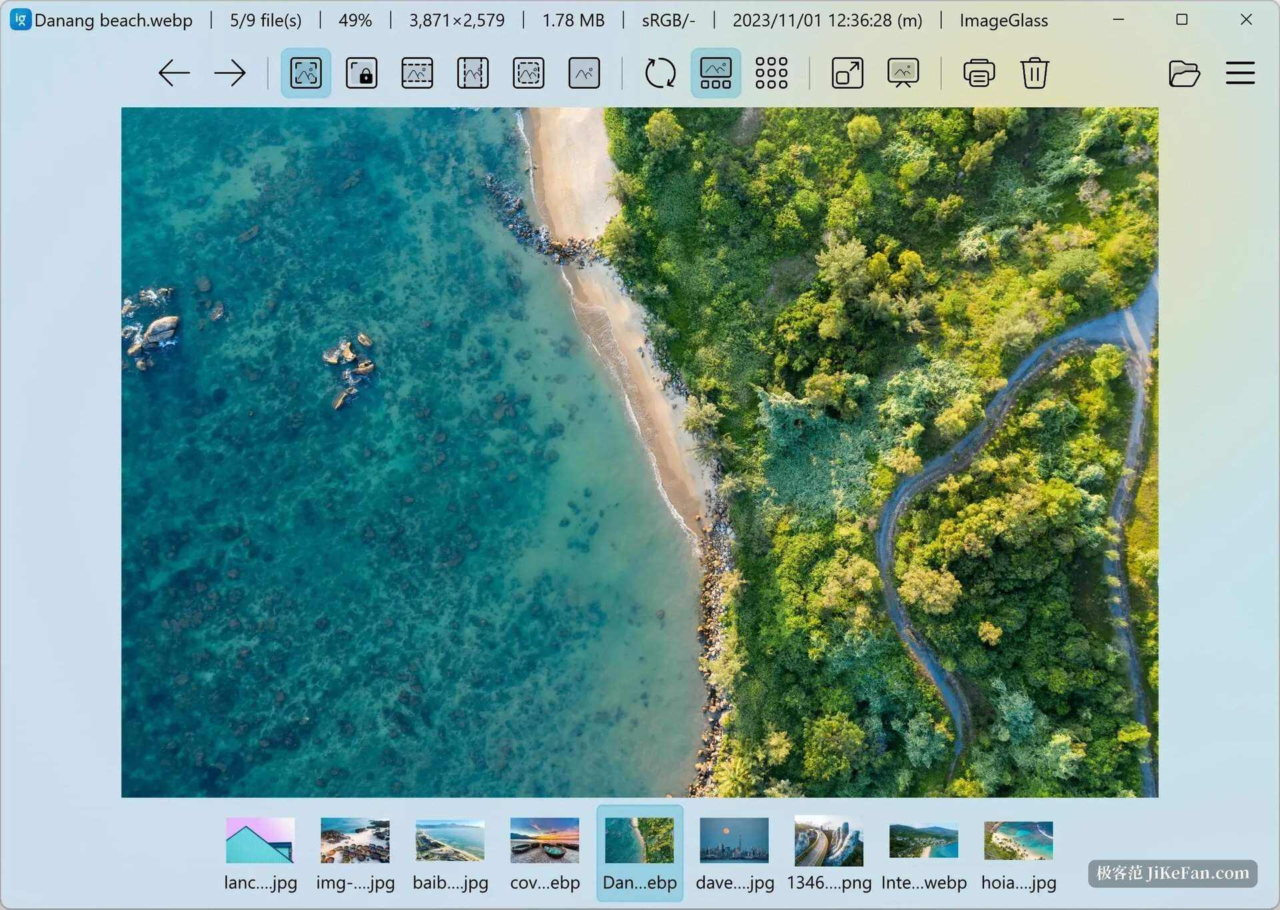The image size is (1280, 910).
Task: Enter full screen mode via the expand icon
Action: [847, 73]
